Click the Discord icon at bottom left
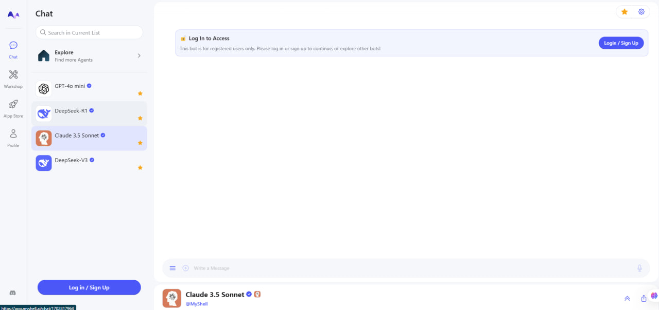 (13, 293)
